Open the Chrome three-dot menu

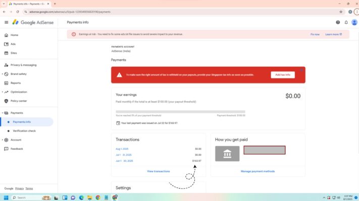356,12
